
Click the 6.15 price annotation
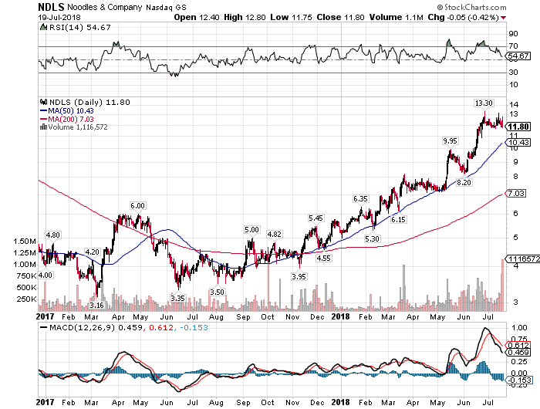coord(398,219)
